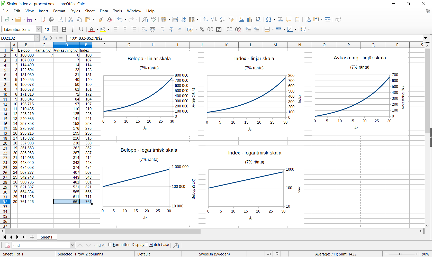The image size is (432, 257).
Task: Toggle Italic text formatting
Action: pyautogui.click(x=73, y=30)
